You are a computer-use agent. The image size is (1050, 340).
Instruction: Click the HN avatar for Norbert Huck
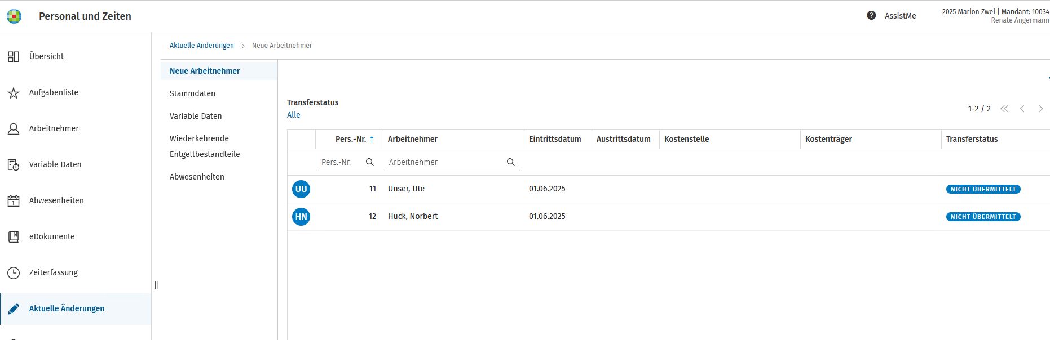pos(301,217)
